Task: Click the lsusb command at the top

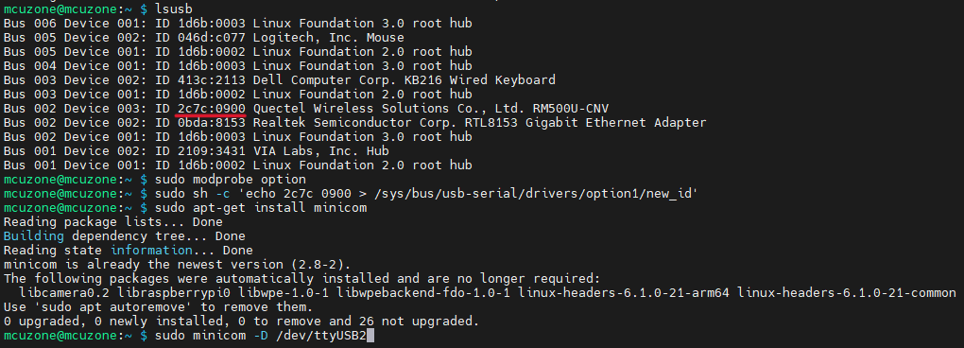Action: pyautogui.click(x=174, y=9)
